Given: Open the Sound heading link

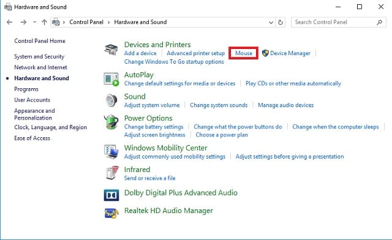Looking at the screenshot, I should (135, 96).
